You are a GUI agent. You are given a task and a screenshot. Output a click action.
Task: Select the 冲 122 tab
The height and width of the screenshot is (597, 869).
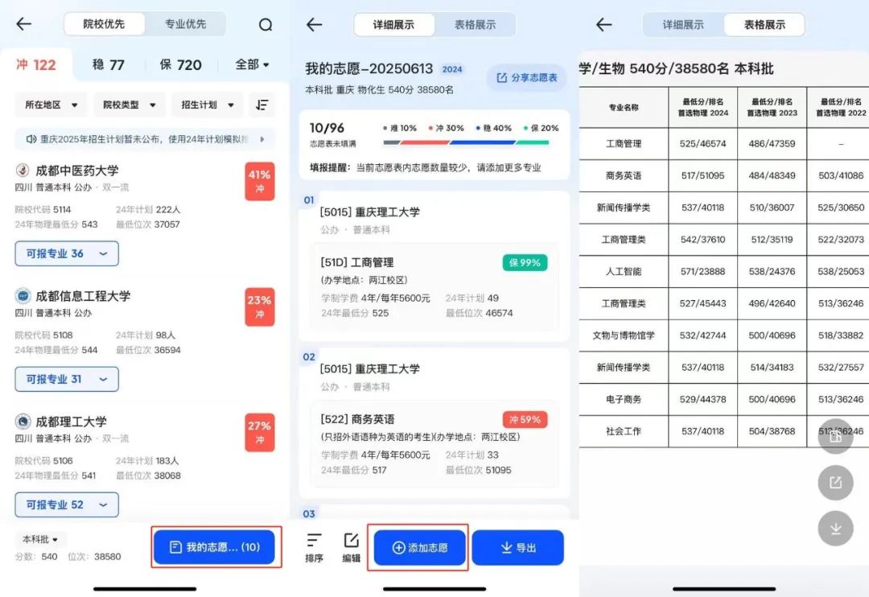click(36, 65)
